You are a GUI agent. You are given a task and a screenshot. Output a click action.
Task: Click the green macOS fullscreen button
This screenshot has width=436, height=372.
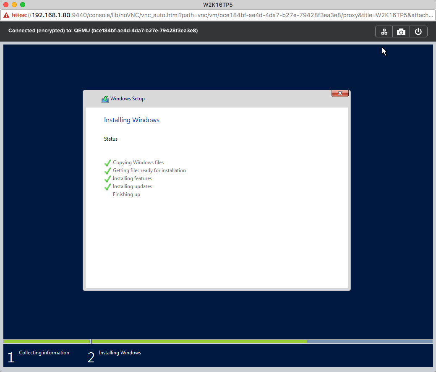(23, 5)
